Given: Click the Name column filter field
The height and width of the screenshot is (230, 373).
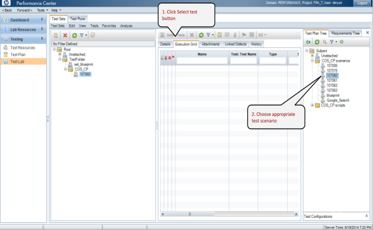Looking at the screenshot, I should point(202,61).
